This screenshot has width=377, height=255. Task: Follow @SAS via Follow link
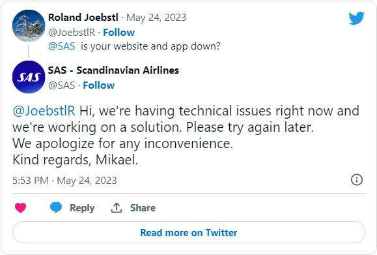[x=98, y=85]
